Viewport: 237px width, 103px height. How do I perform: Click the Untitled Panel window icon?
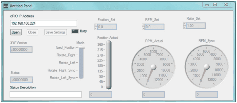click(6, 6)
